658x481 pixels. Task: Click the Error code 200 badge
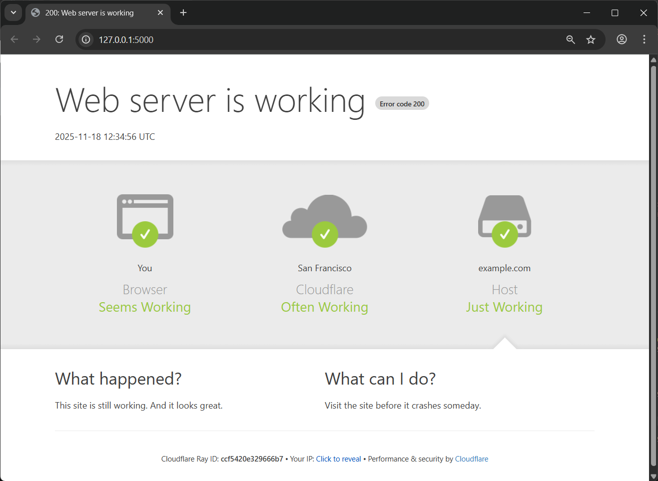point(402,103)
